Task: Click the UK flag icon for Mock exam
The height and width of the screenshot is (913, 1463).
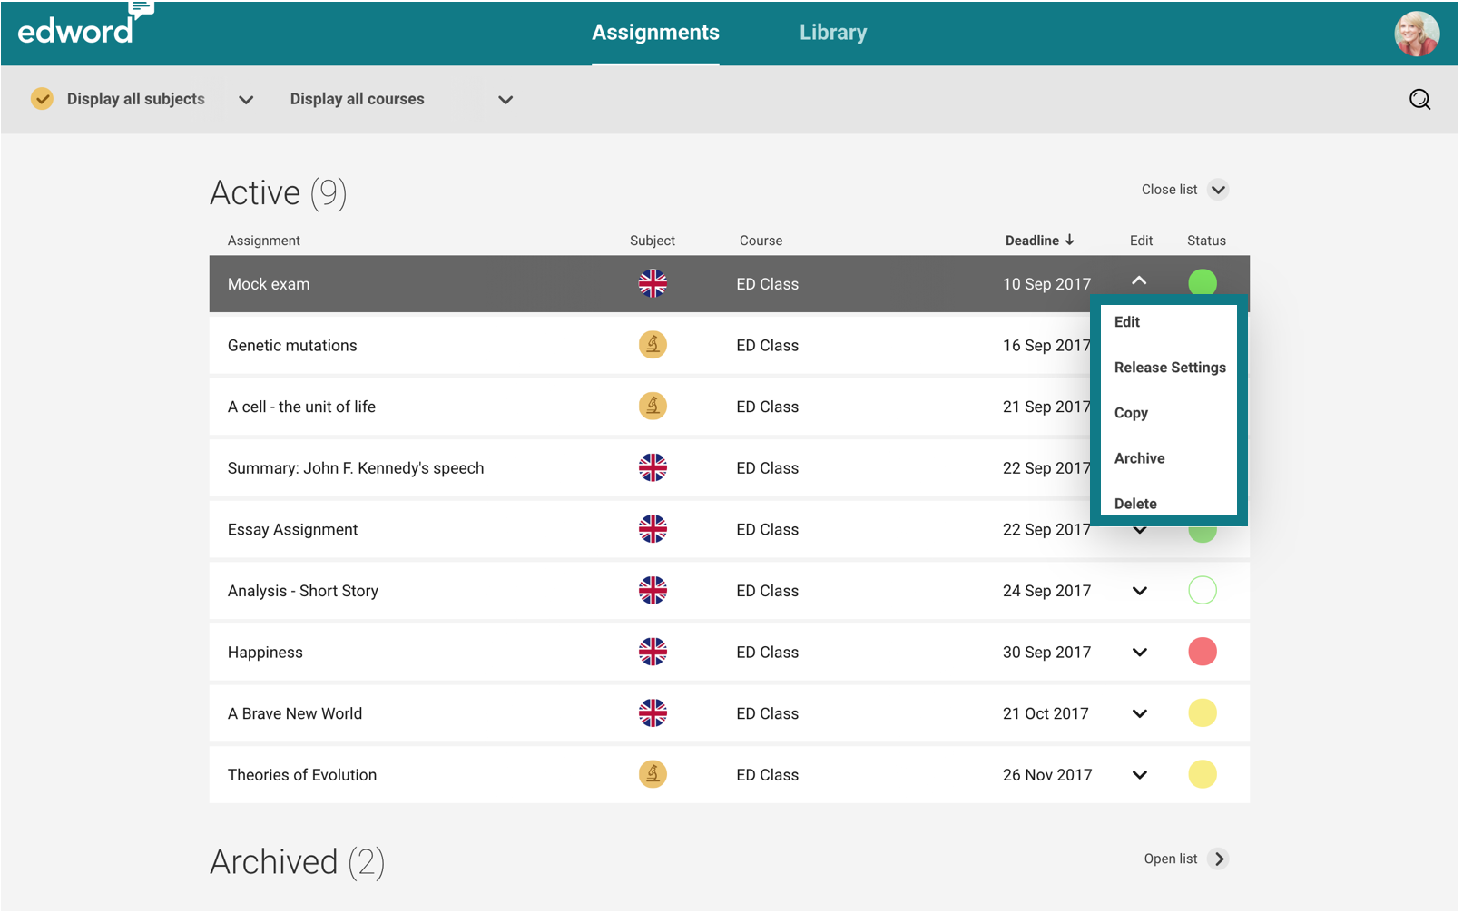Action: (x=653, y=284)
